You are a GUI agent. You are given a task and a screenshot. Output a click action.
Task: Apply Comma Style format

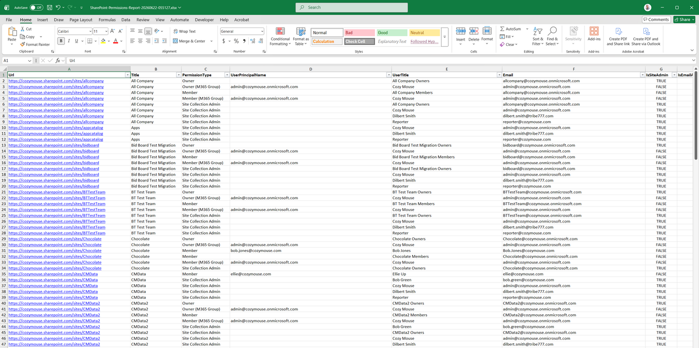tap(244, 41)
